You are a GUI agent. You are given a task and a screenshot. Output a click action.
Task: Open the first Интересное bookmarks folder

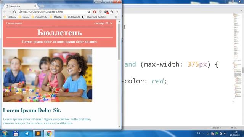(x=40, y=17)
